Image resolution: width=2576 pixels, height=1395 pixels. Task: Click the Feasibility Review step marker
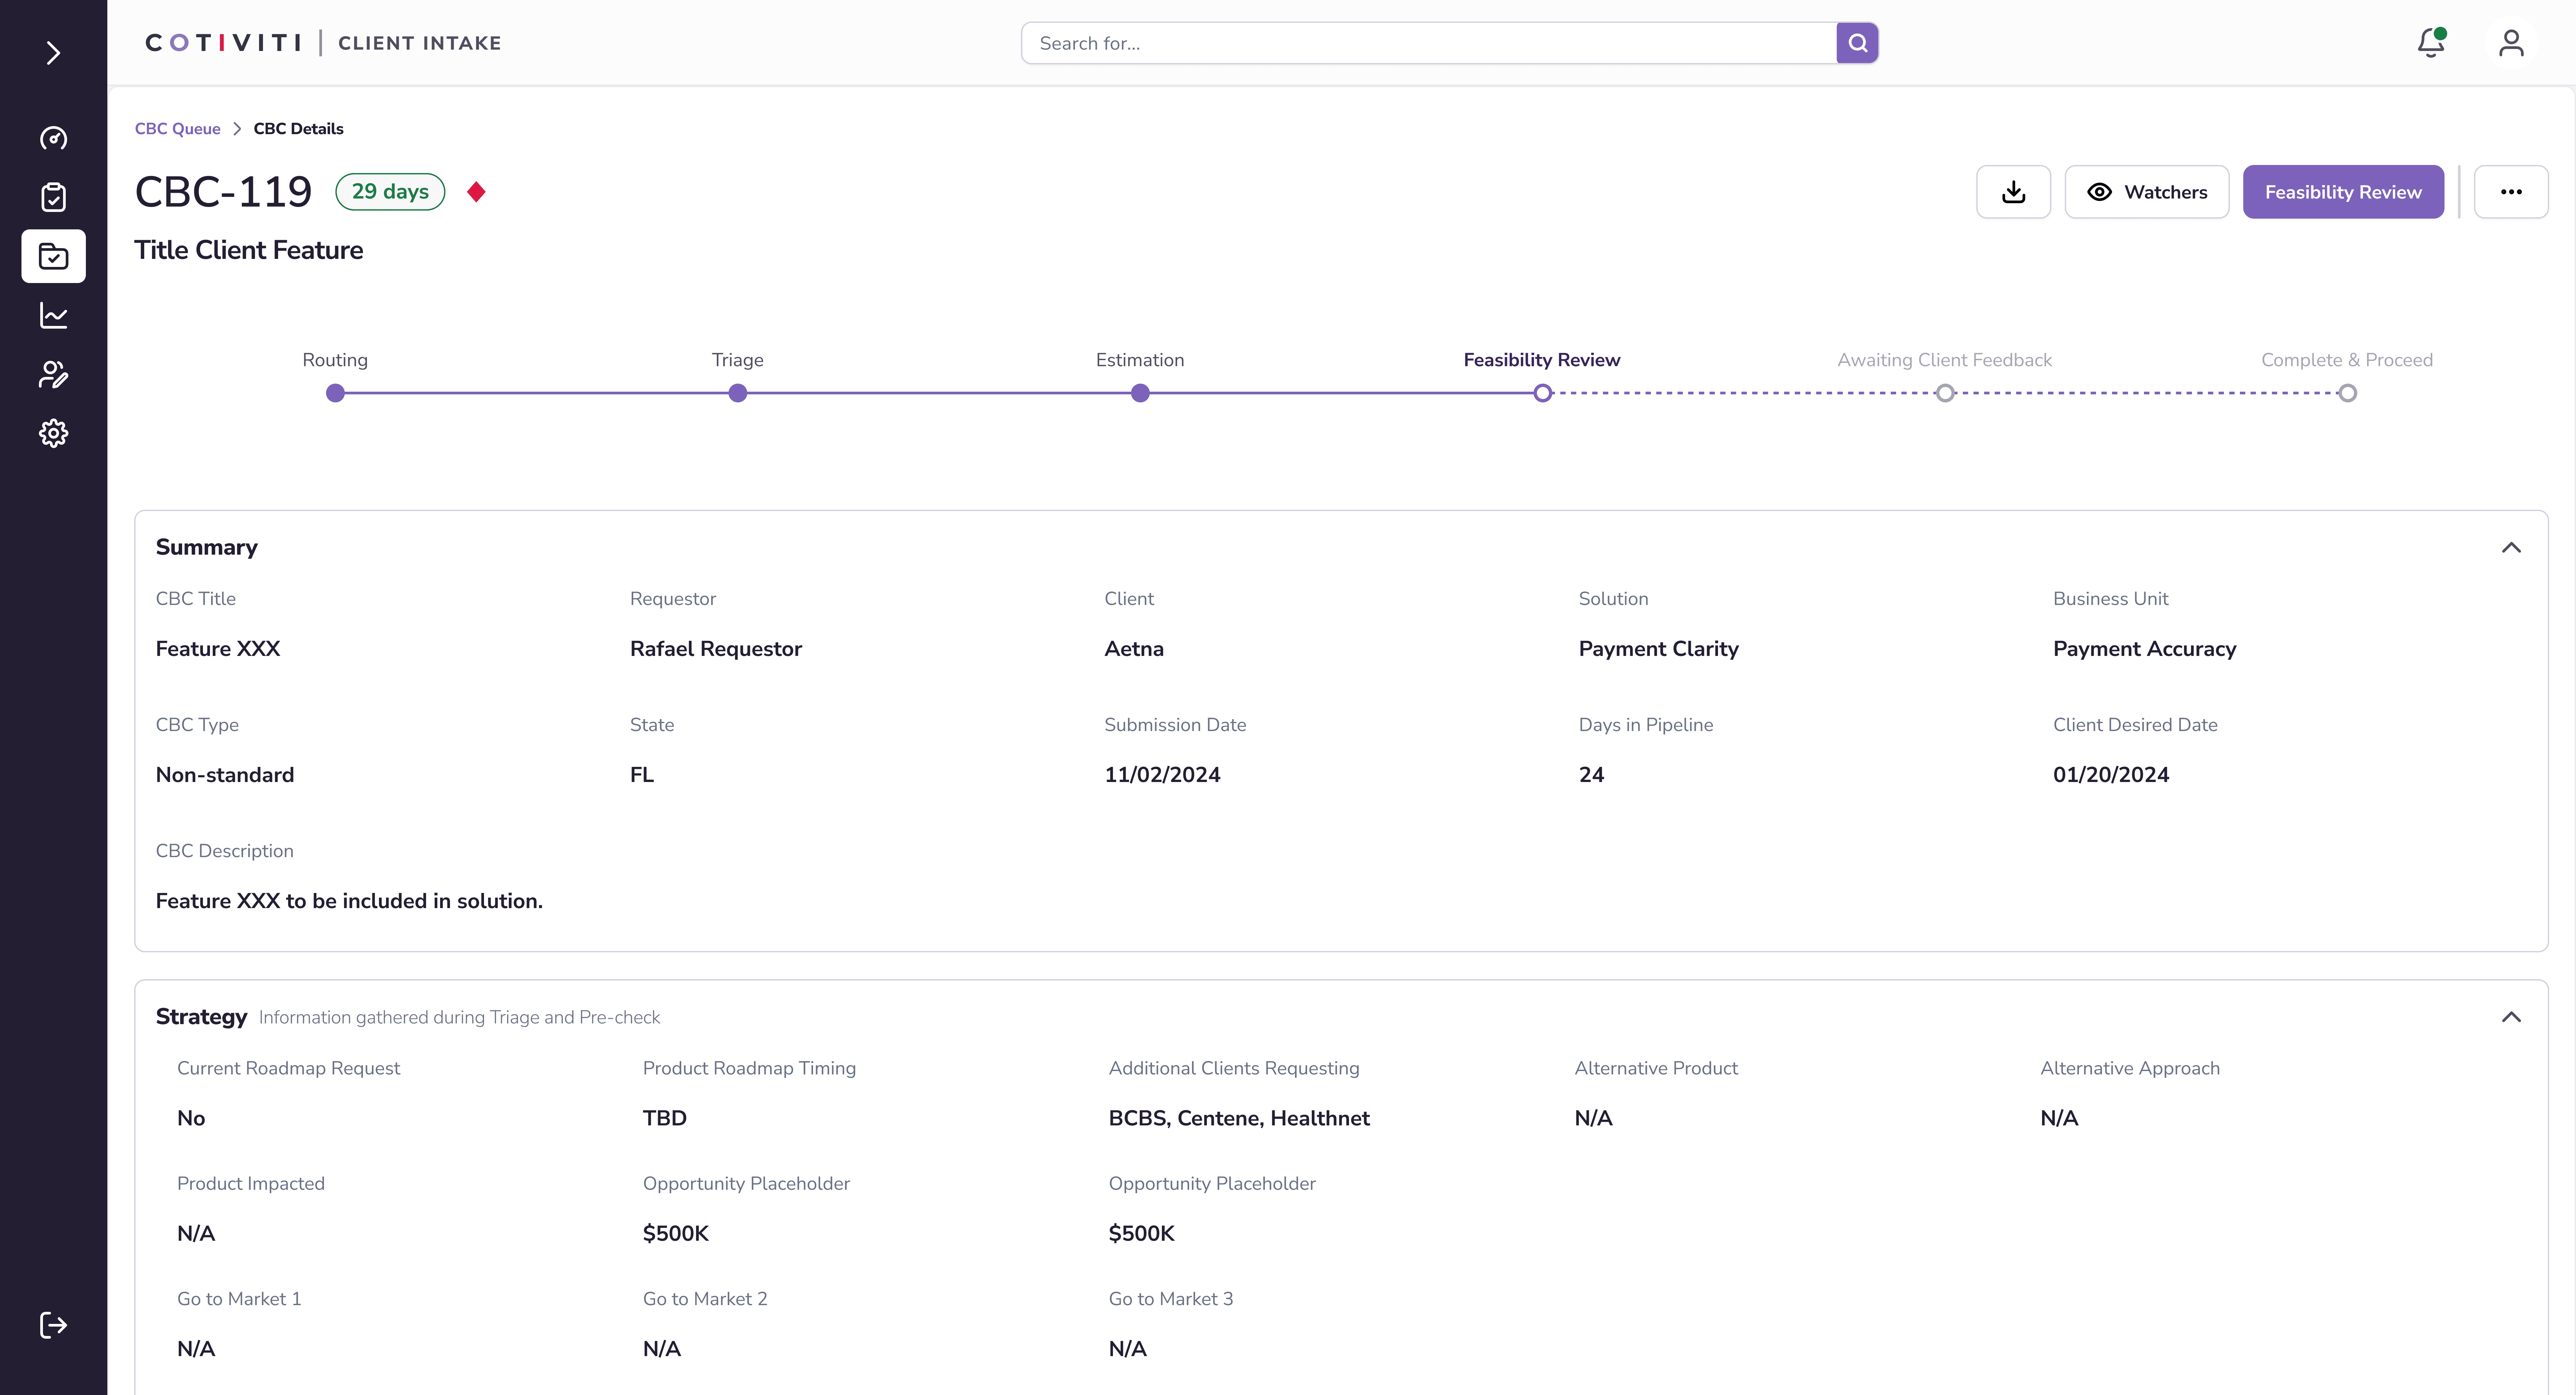1542,393
